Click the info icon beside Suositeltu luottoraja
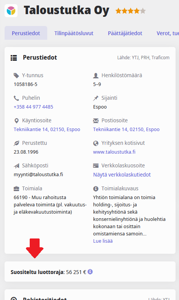Viewport: 179px width, 300px height. pyautogui.click(x=90, y=272)
